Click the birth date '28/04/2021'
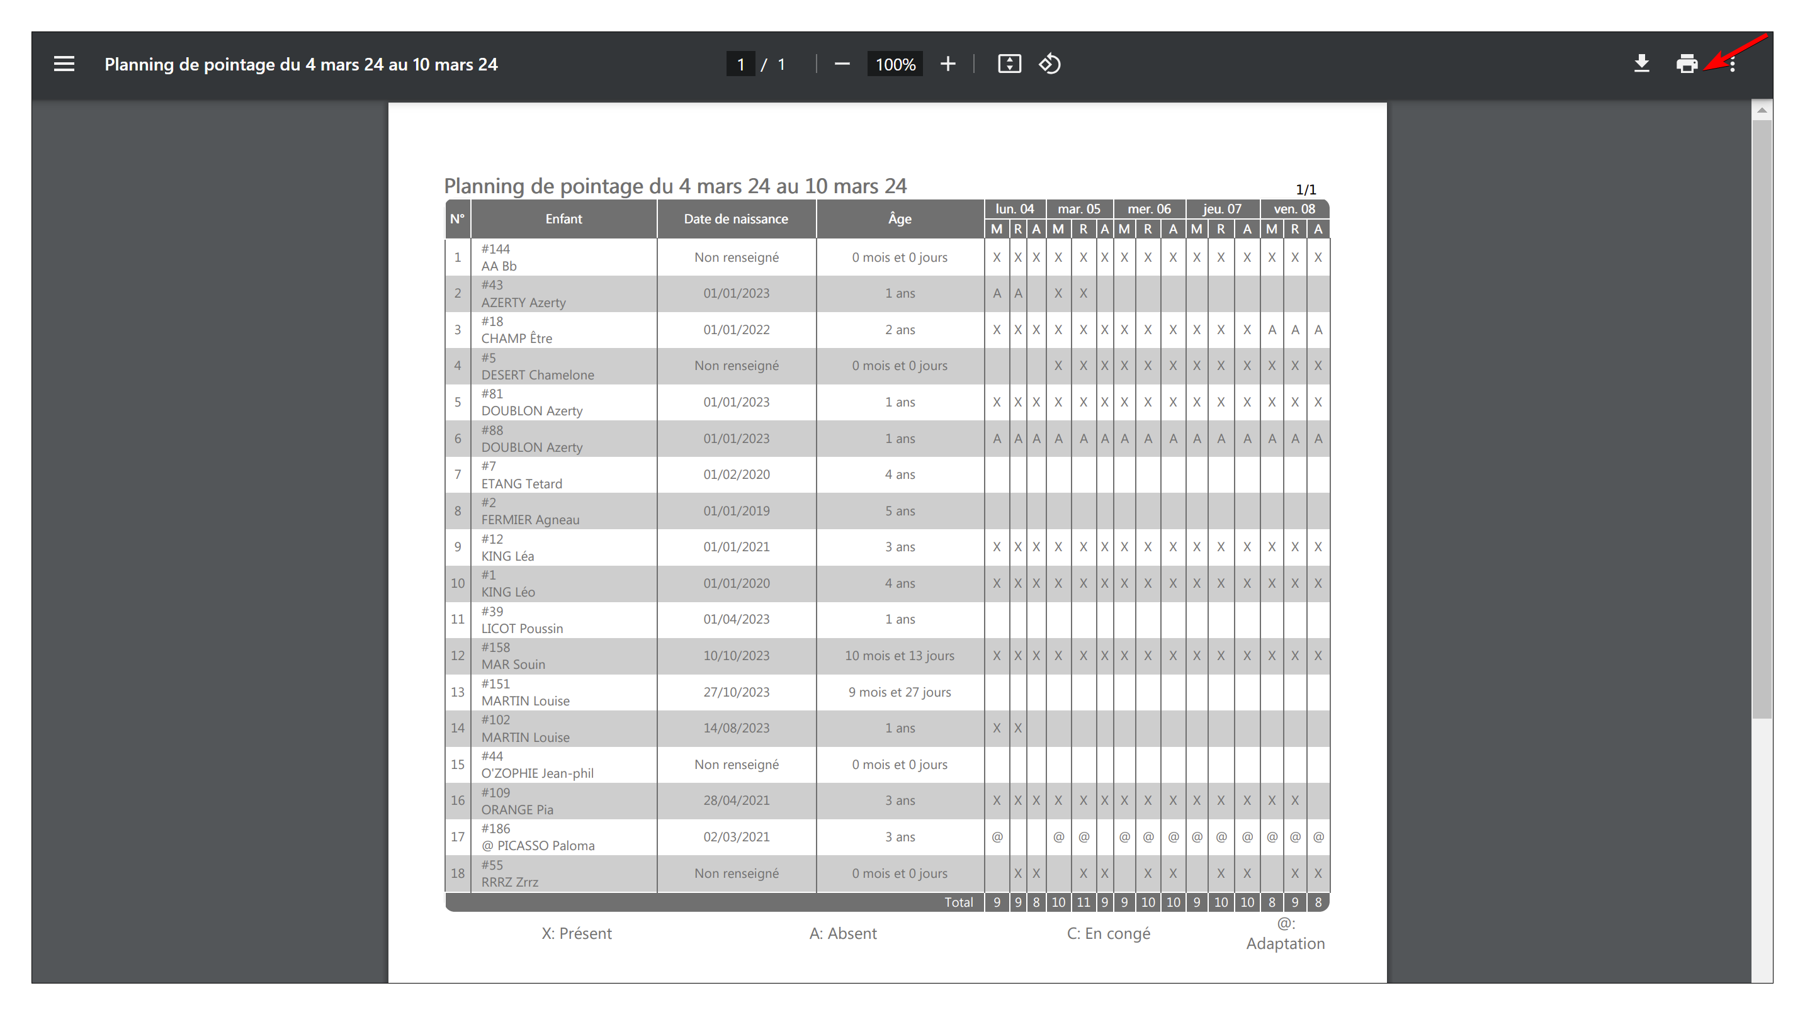The width and height of the screenshot is (1805, 1015). (x=737, y=800)
